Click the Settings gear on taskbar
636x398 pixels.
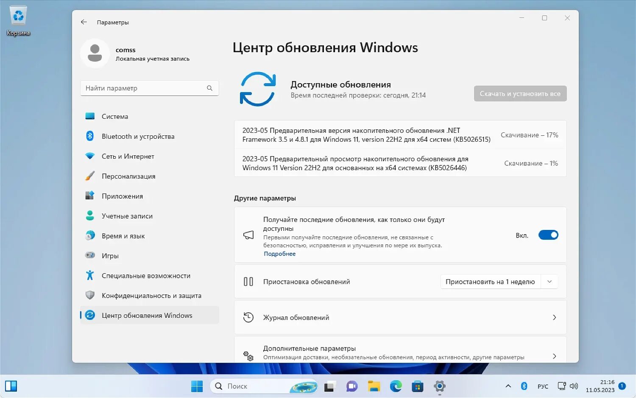[x=440, y=387]
